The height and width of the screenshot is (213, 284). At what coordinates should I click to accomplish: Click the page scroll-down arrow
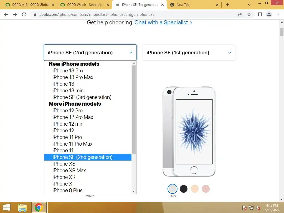(282, 199)
